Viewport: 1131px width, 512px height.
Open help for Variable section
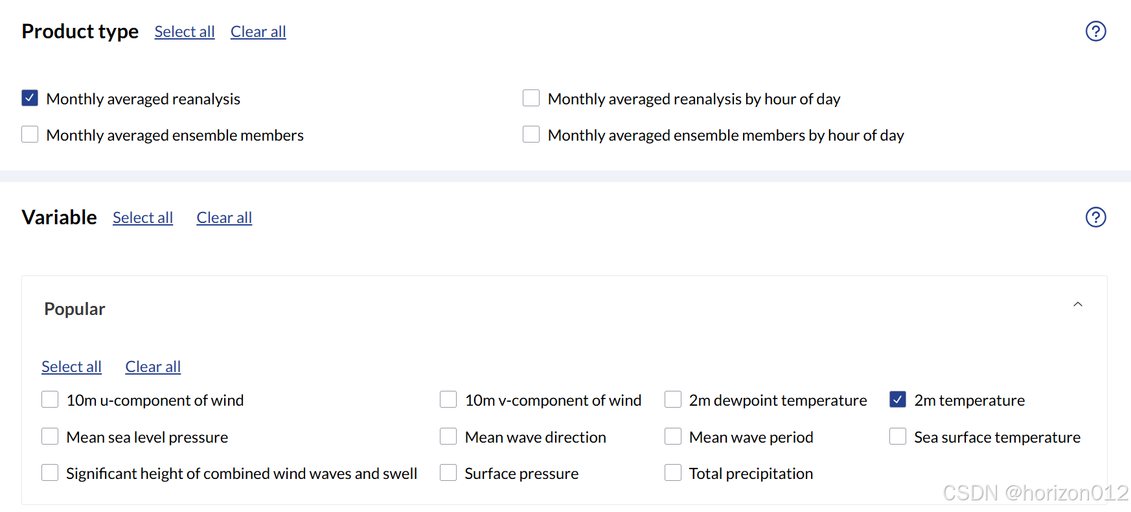[1095, 217]
